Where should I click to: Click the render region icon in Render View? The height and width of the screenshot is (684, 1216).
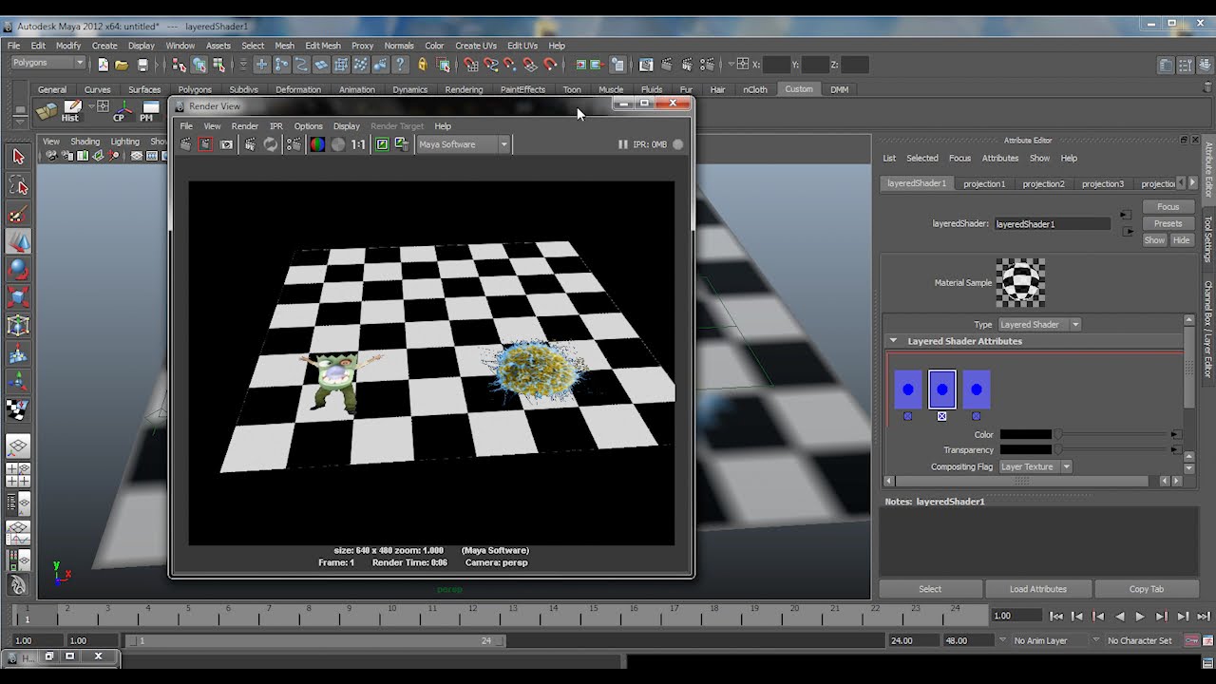point(206,144)
